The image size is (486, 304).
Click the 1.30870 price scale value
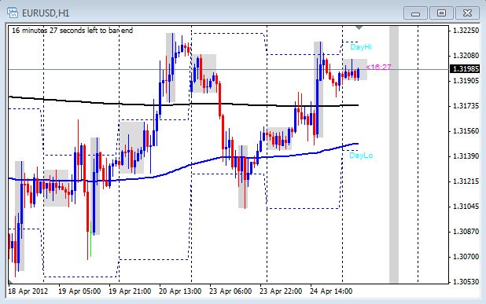point(466,232)
